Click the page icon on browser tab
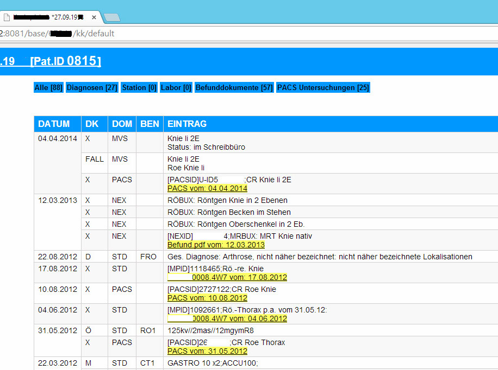 [x=7, y=17]
